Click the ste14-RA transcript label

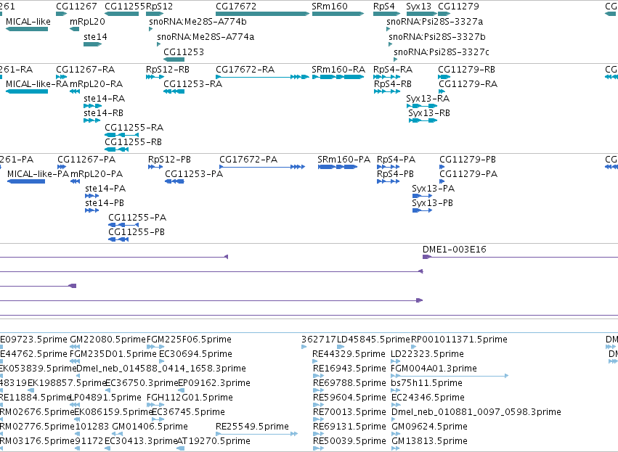[105, 98]
